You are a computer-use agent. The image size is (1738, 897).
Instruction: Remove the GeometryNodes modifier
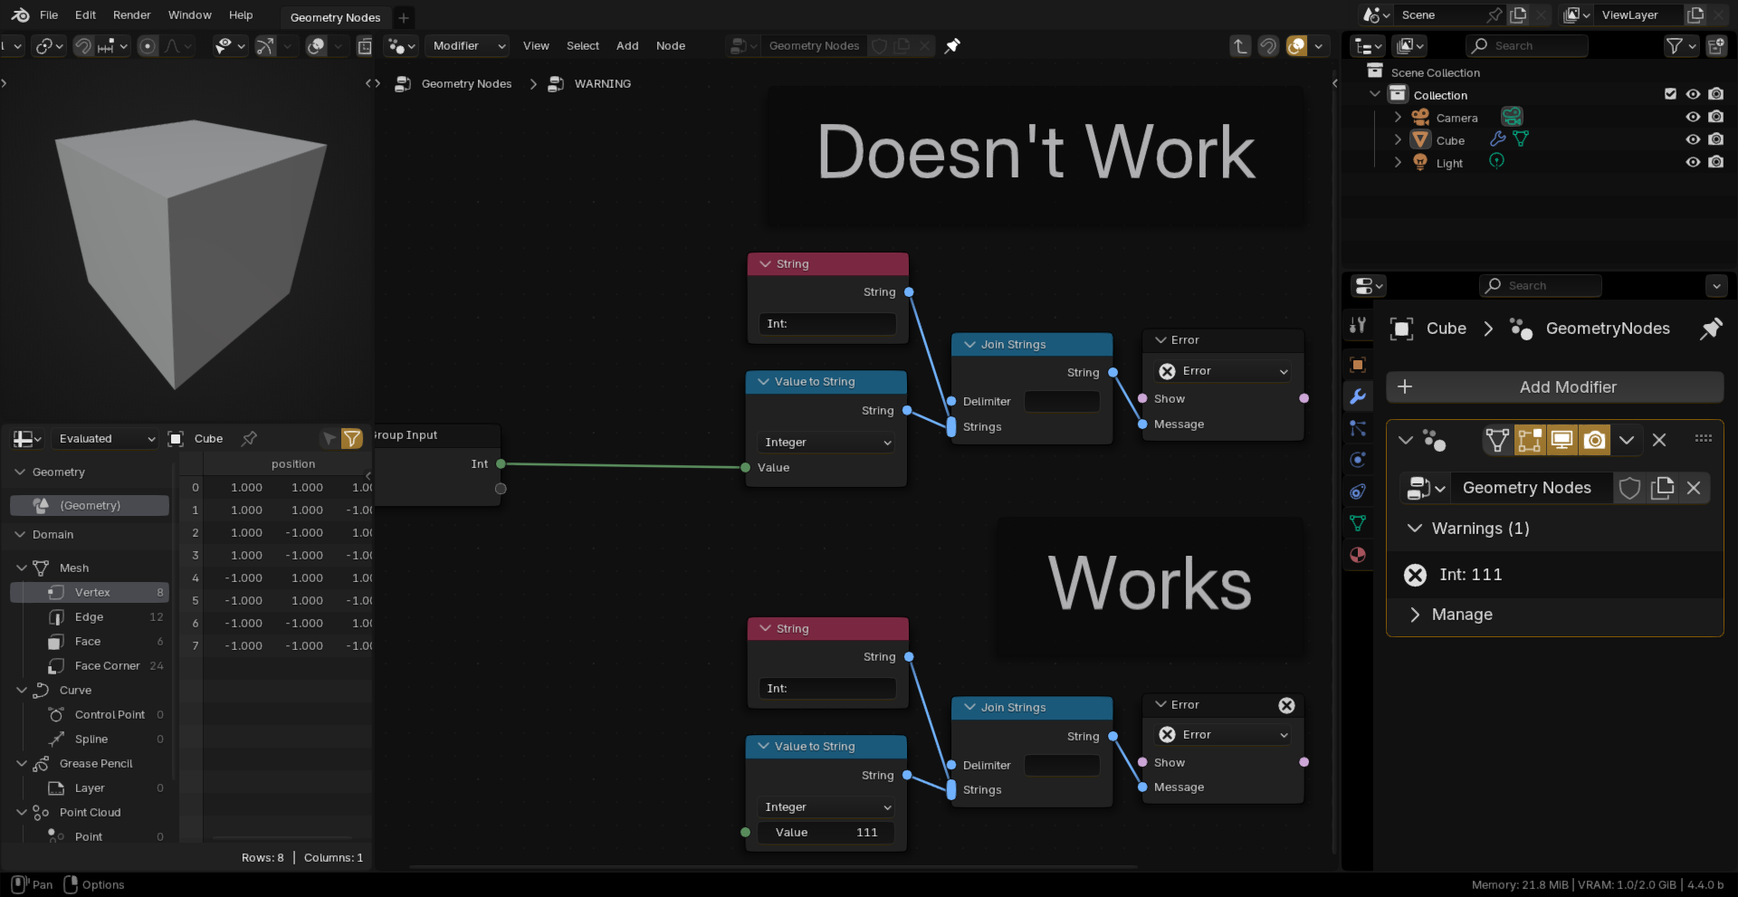pos(1659,440)
